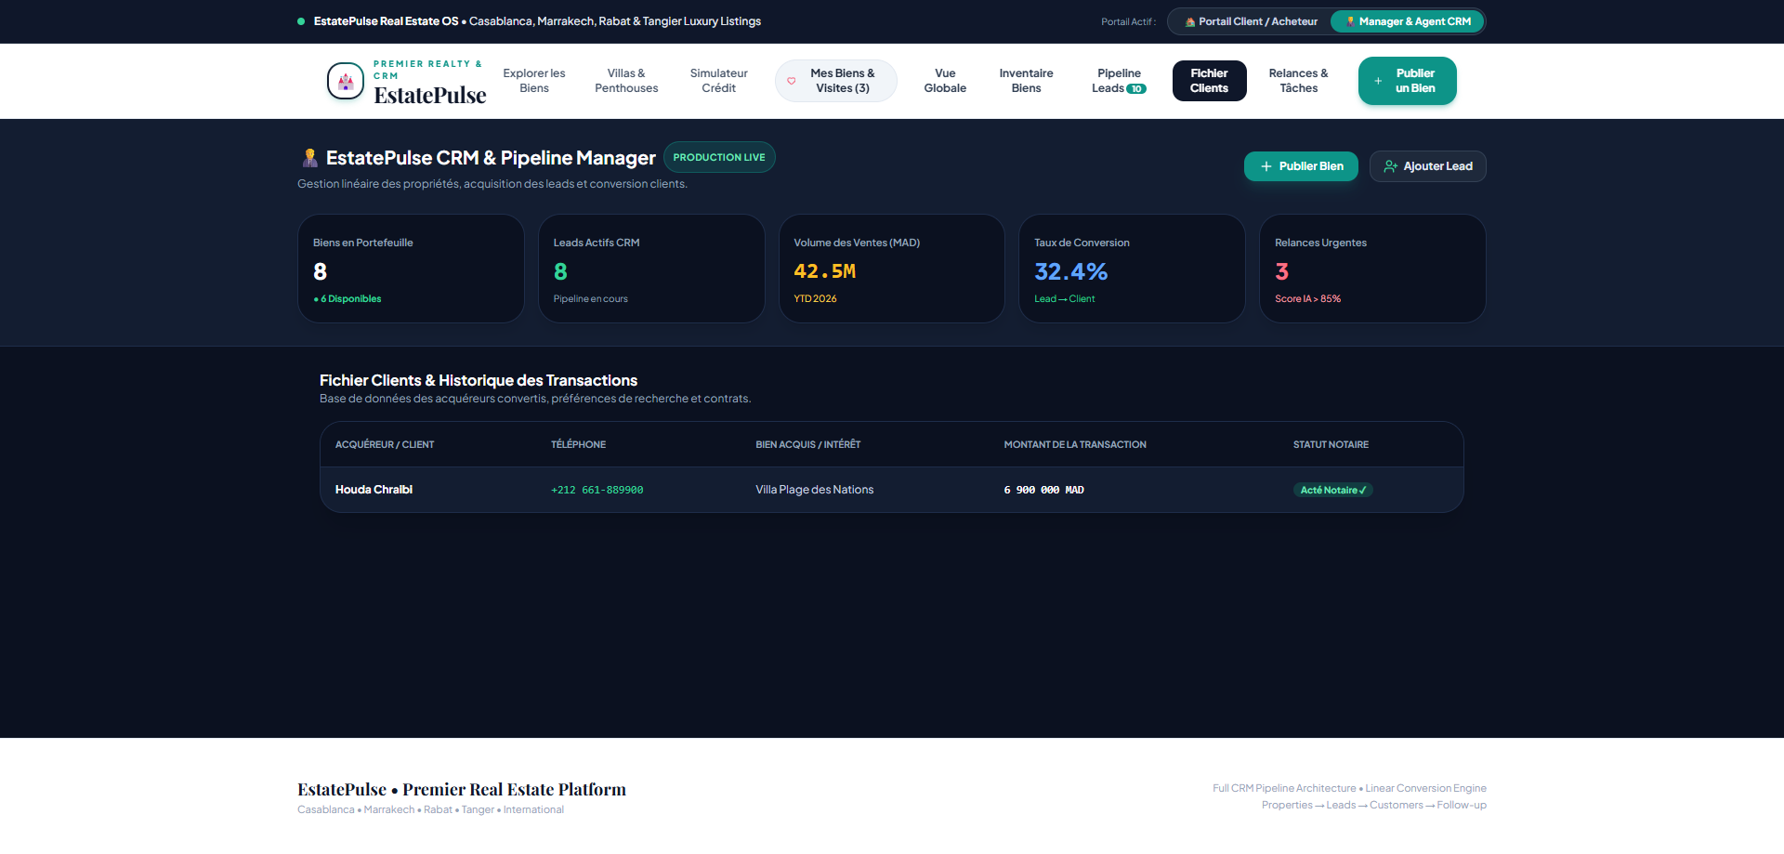Click the green status dot in top bar
Viewport: 1784px width, 854px height.
pos(301,21)
